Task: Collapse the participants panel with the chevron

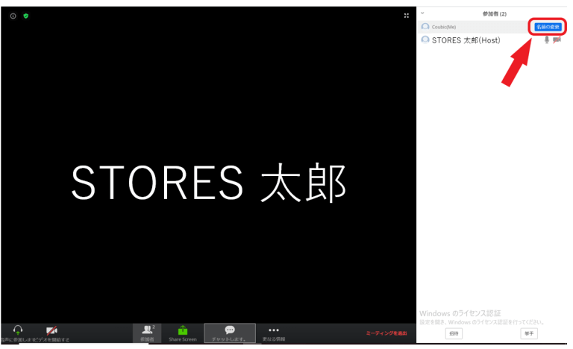Action: pos(422,13)
